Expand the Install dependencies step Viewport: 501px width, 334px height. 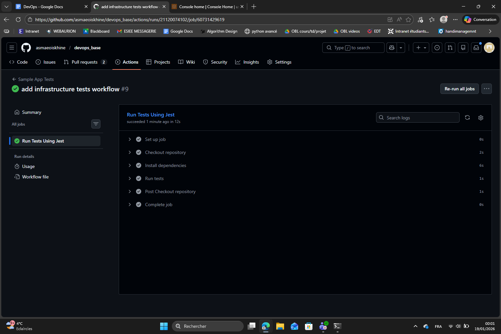130,165
